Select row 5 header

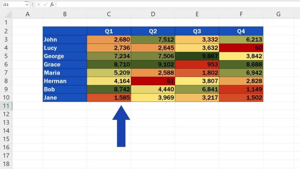[6, 56]
